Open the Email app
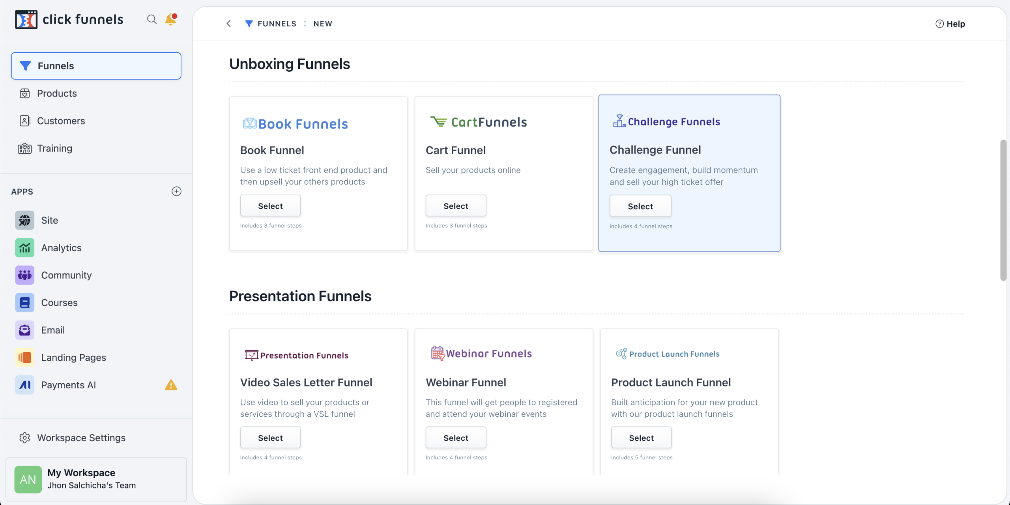Screen dimensions: 1010x505 point(96,330)
